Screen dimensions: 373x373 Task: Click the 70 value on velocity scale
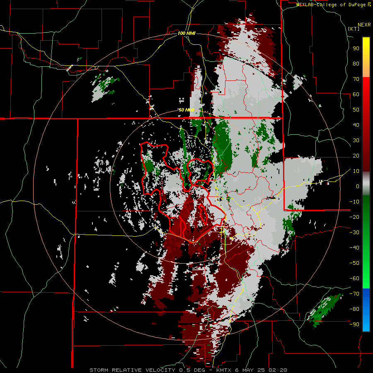click(x=356, y=79)
